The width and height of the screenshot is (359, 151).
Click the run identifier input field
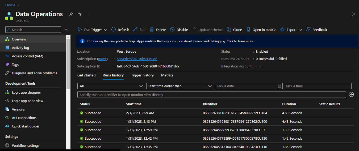pos(212,95)
